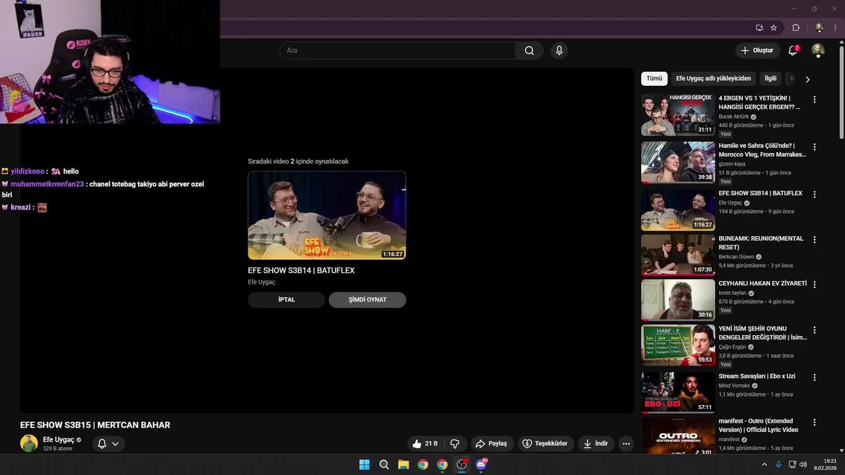Click testo taylan channel name

pos(732,293)
